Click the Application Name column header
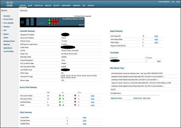 (116, 98)
